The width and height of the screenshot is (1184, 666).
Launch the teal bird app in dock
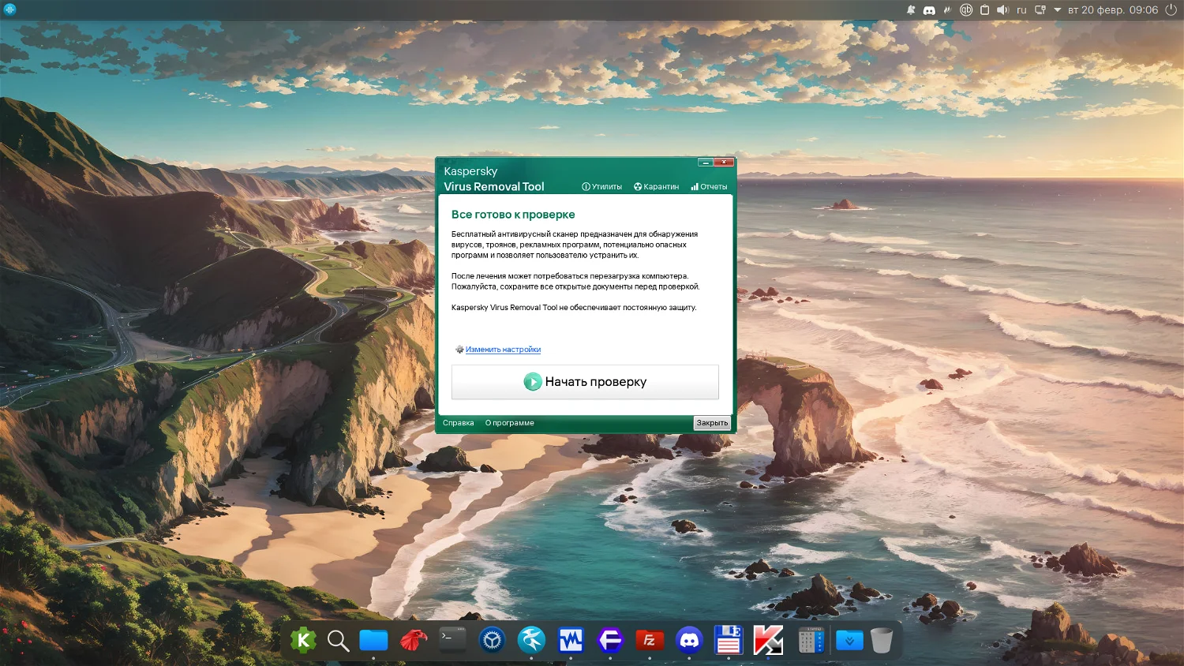(531, 640)
